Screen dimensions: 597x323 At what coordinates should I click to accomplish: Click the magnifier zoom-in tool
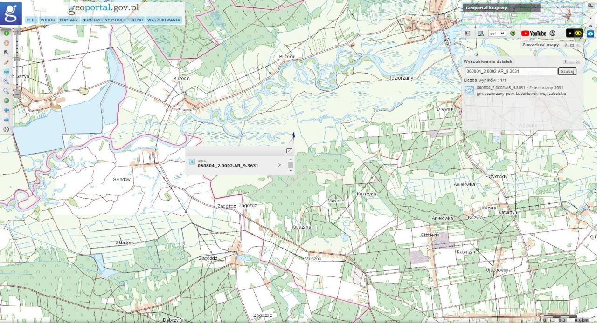click(7, 81)
